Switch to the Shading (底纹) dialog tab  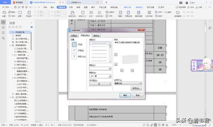(96, 36)
